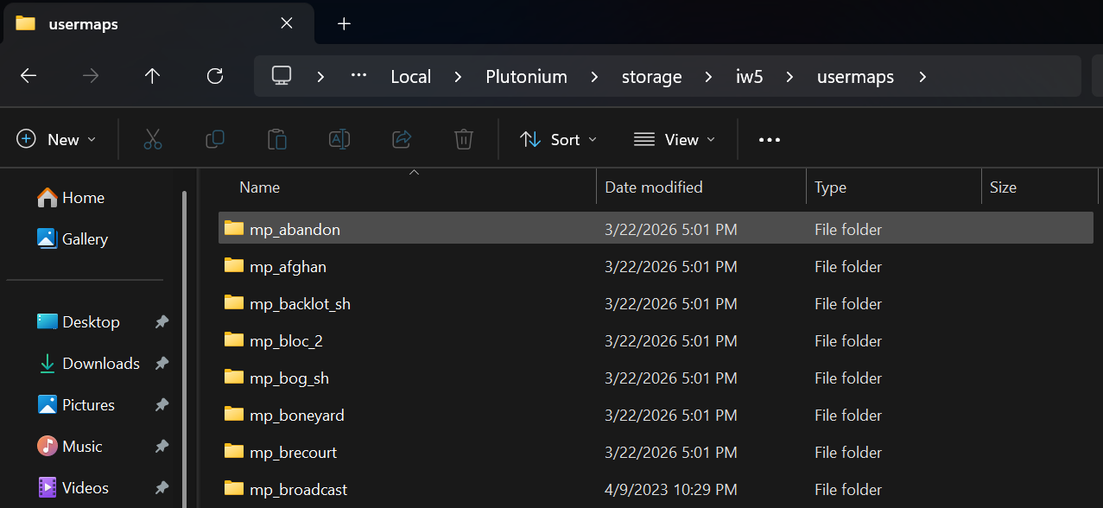Navigate to iw5 in breadcrumb
The height and width of the screenshot is (508, 1103).
[x=749, y=77]
